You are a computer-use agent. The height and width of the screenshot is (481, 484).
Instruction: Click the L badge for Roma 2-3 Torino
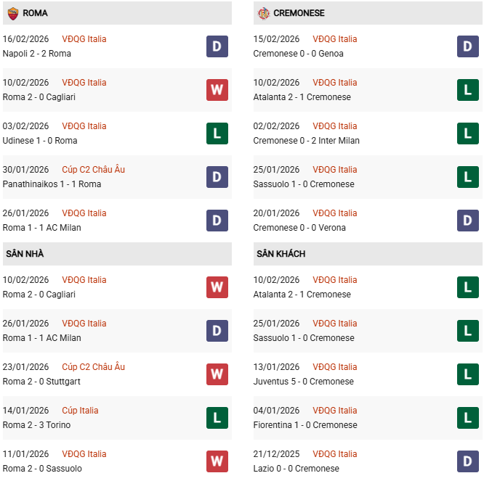tap(217, 418)
